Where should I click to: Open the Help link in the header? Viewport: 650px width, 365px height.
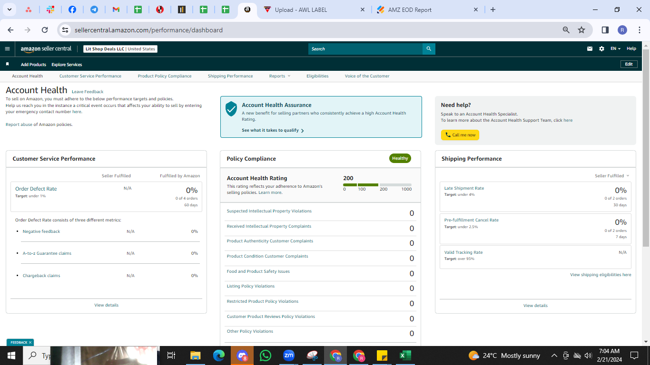point(631,48)
